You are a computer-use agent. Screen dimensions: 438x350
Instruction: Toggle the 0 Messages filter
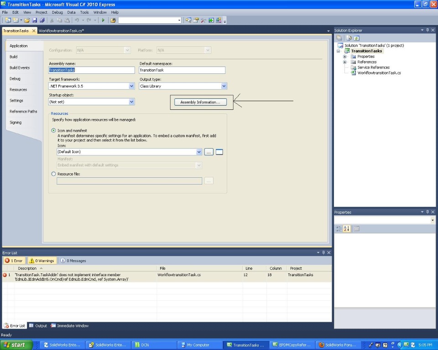click(73, 260)
